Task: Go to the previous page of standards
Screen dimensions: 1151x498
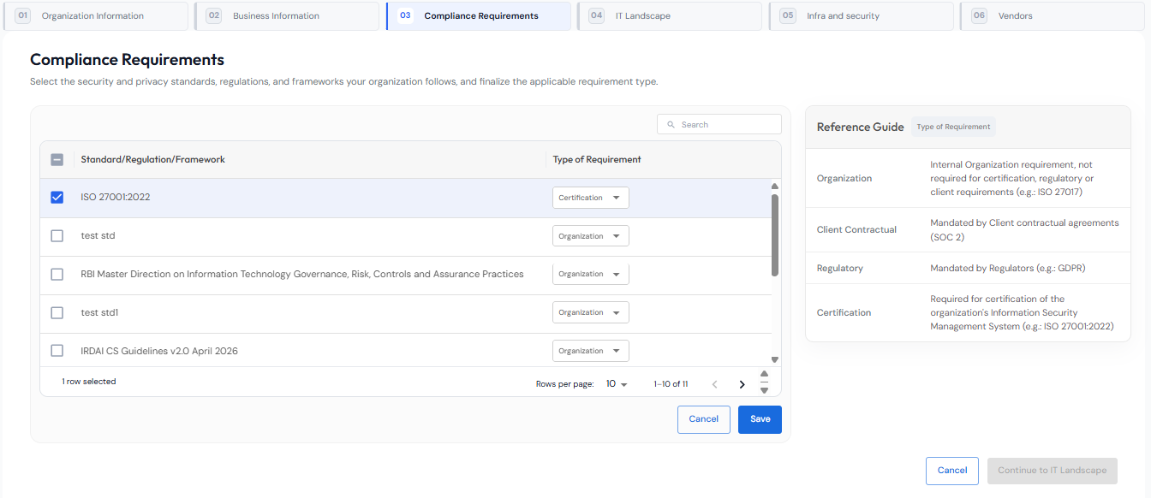Action: pyautogui.click(x=714, y=384)
